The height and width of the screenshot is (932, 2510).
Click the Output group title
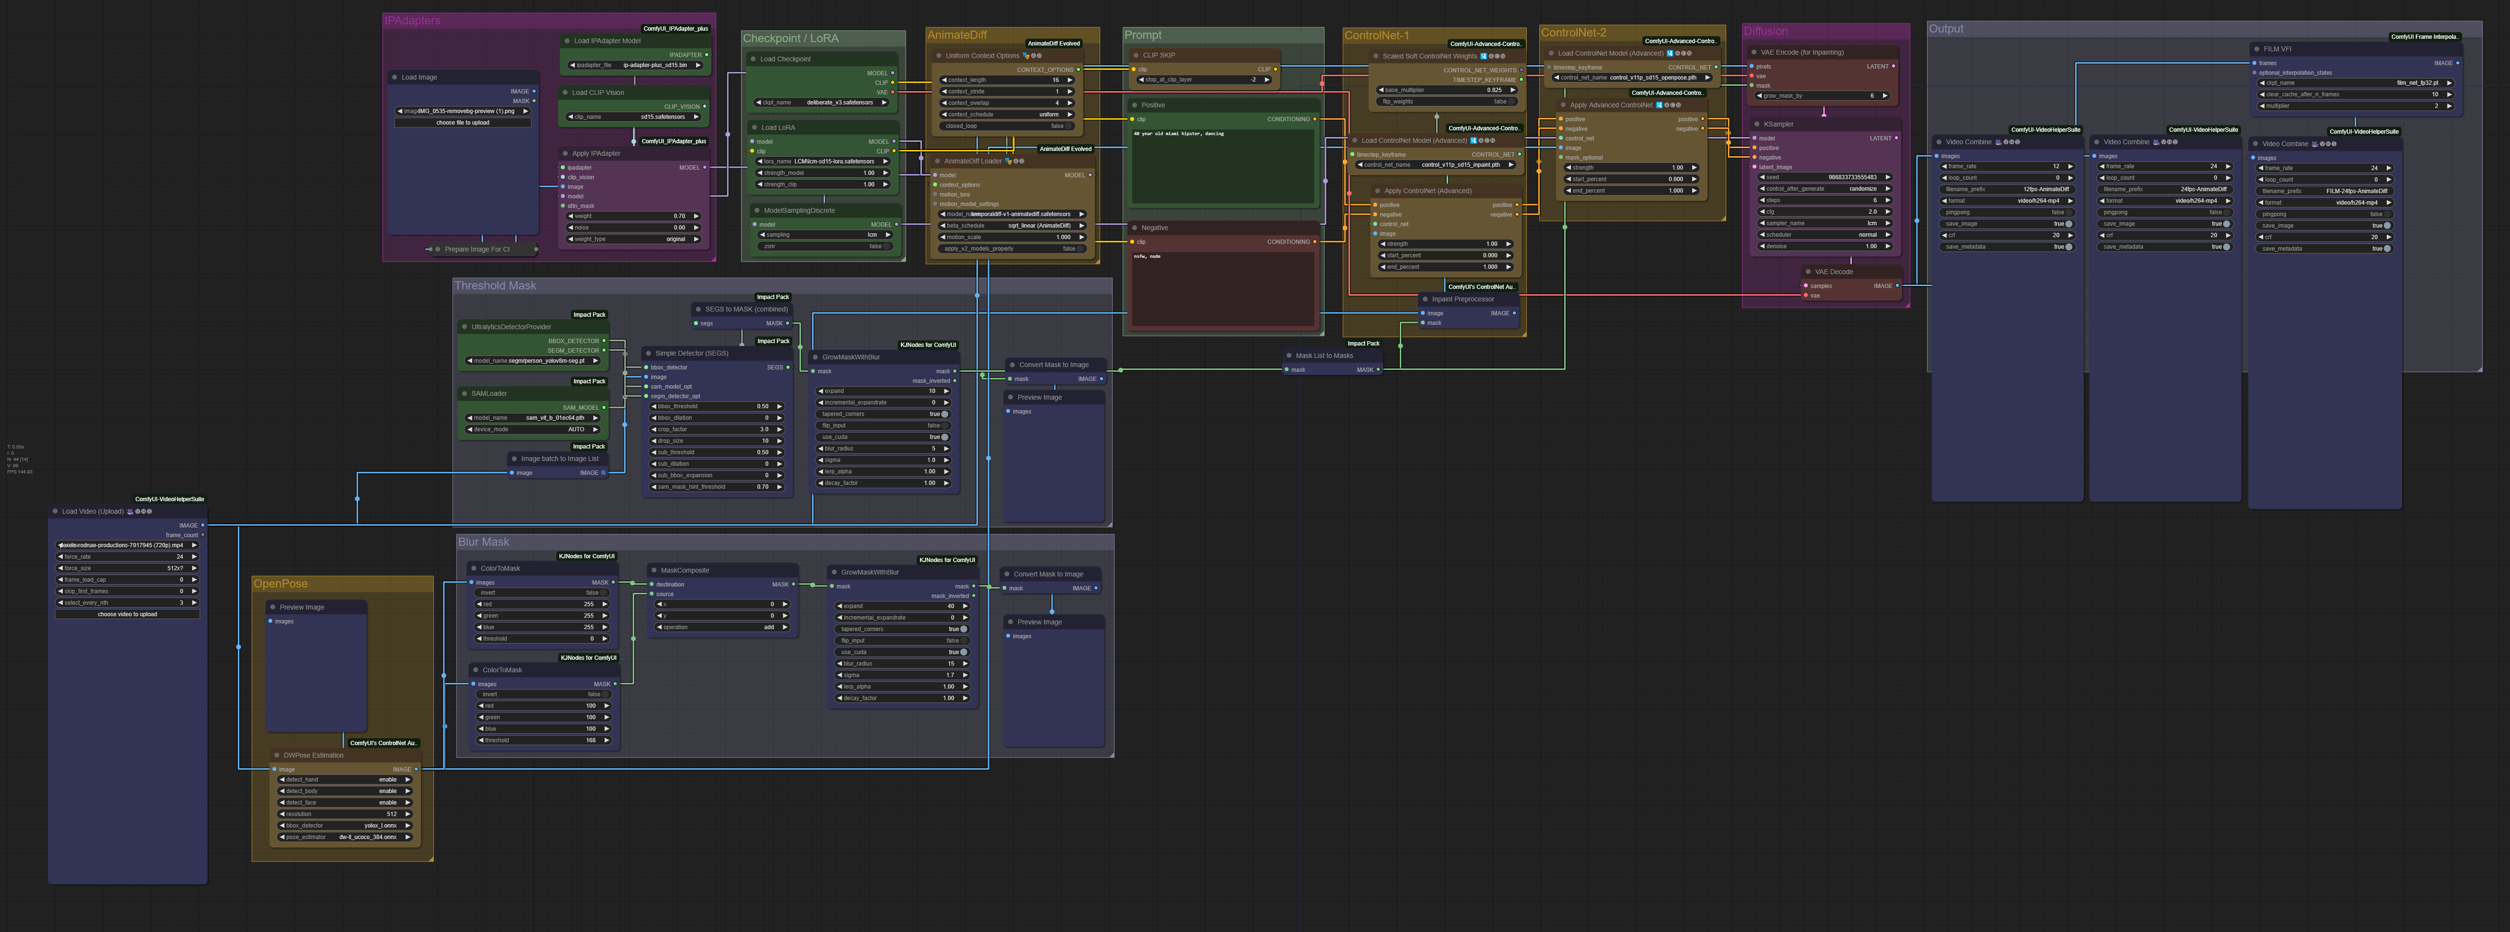(1946, 28)
